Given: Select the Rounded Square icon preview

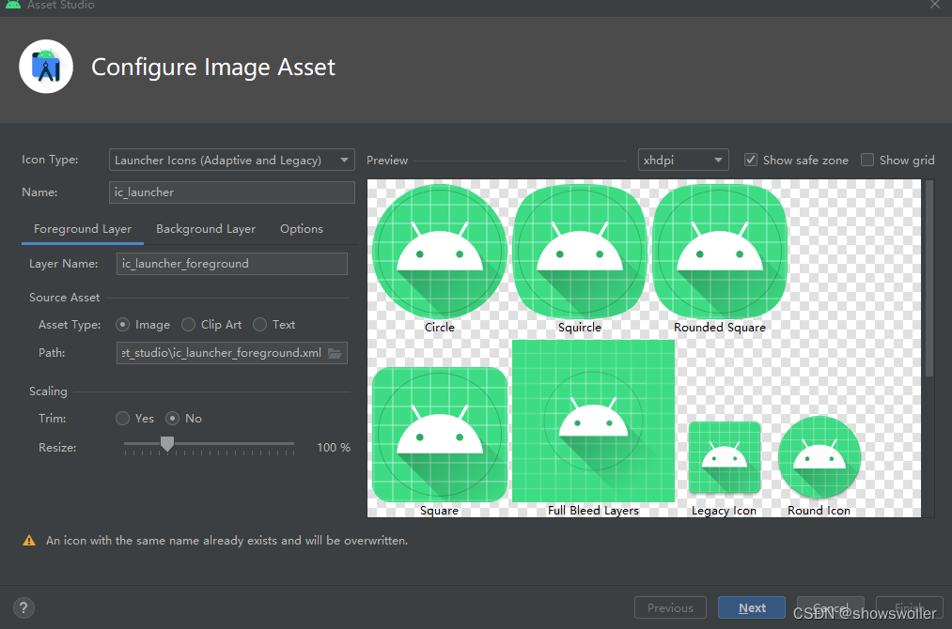Looking at the screenshot, I should 720,252.
